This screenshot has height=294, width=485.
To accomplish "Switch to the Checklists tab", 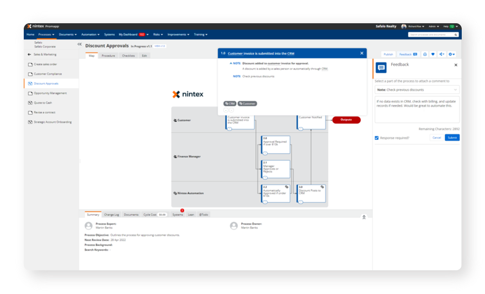I will point(129,56).
